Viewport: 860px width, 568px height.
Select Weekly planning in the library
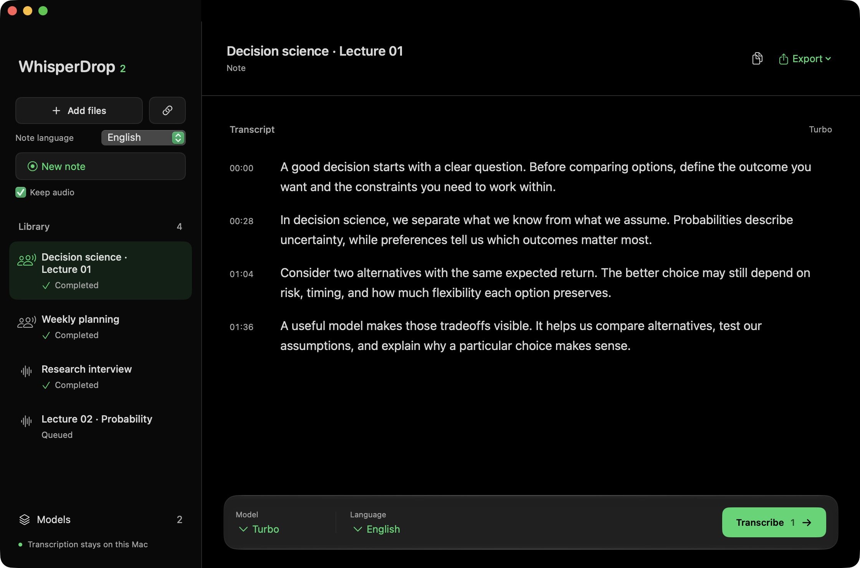click(x=101, y=327)
